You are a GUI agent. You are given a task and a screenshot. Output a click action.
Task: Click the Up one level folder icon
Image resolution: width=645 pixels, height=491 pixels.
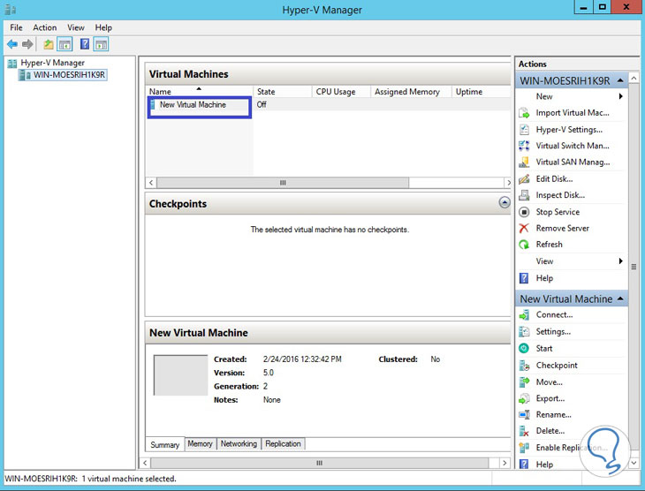coord(49,44)
